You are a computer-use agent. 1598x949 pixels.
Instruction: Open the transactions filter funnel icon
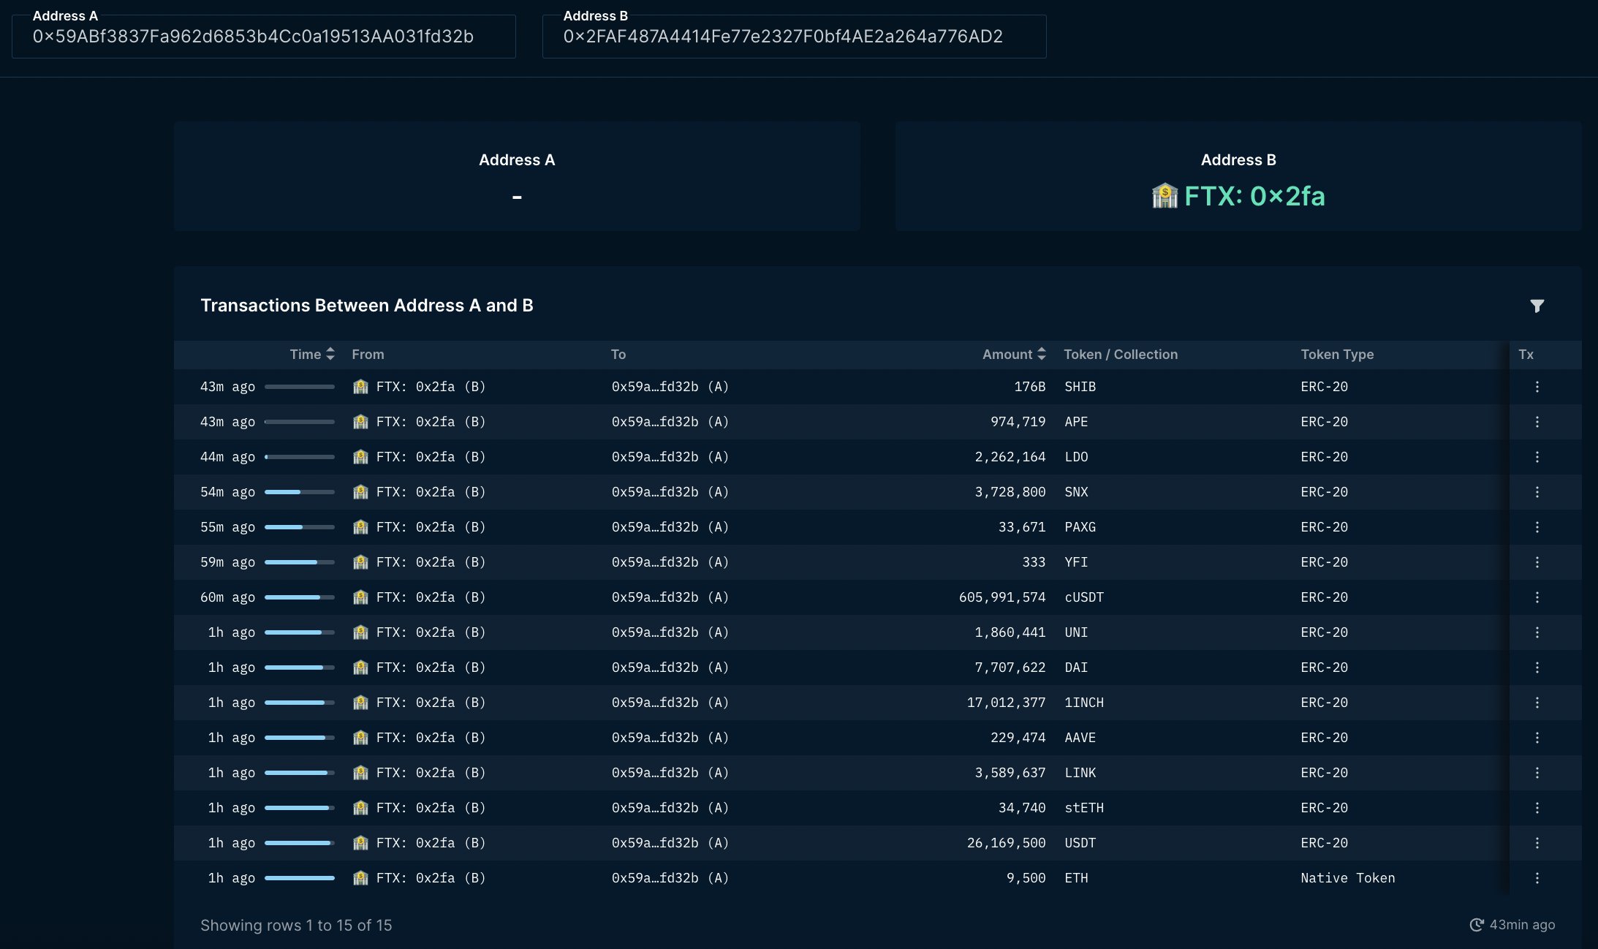click(x=1537, y=306)
